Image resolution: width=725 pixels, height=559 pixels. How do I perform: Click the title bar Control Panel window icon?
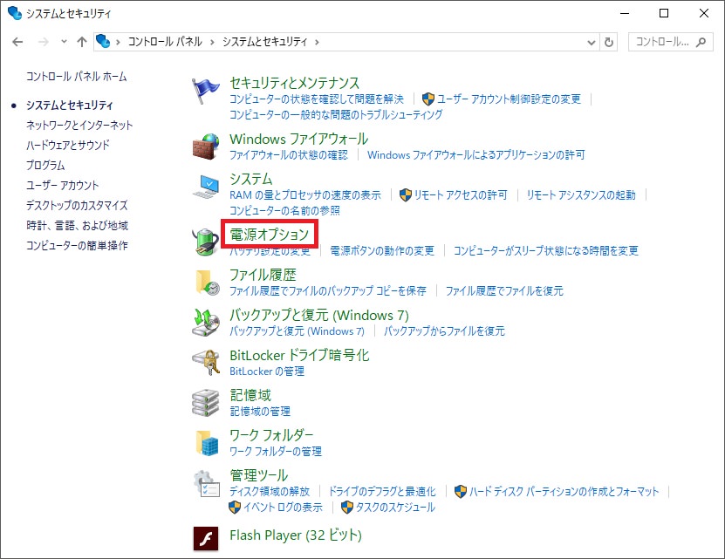tap(15, 13)
